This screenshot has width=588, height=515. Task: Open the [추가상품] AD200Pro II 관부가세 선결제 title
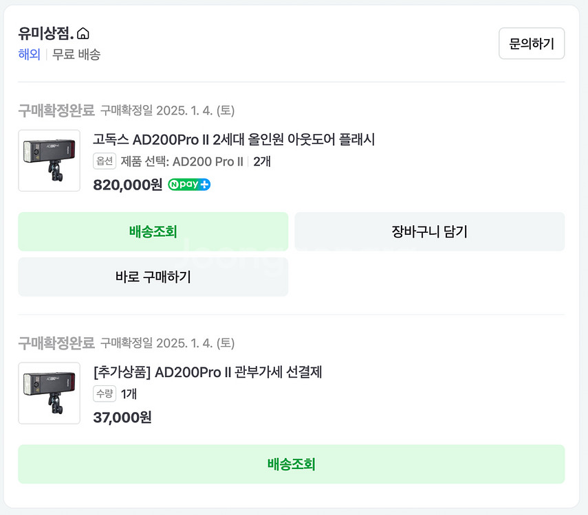click(208, 372)
